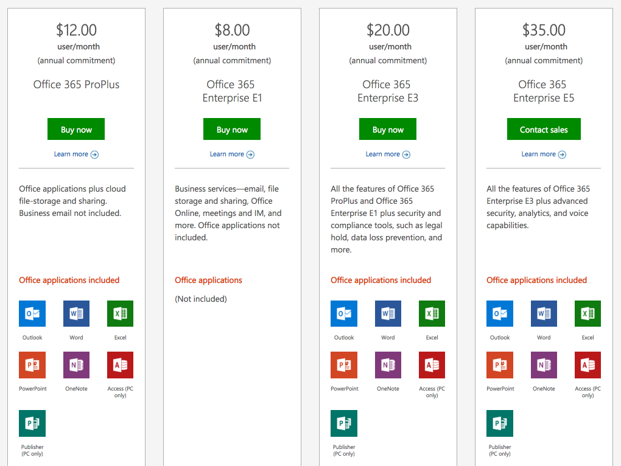Open Learn more link for Enterprise E3
This screenshot has width=621, height=466.
tap(388, 155)
